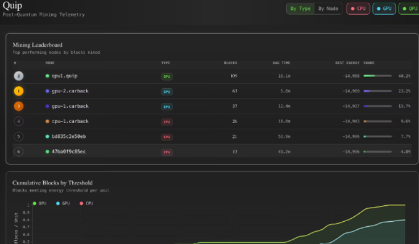Click green status dot beside qpu1.quip

point(48,76)
